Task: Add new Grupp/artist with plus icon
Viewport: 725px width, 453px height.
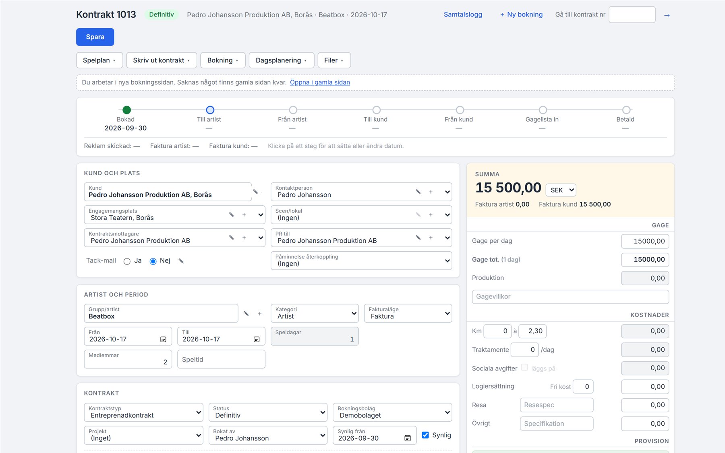Action: coord(259,313)
